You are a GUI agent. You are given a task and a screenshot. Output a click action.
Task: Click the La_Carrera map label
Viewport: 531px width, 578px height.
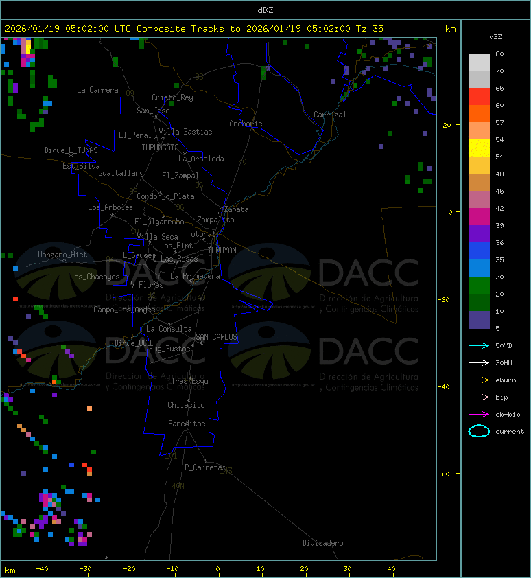coord(97,90)
